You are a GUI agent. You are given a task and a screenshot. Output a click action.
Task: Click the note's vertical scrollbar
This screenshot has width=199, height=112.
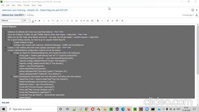click(x=198, y=50)
